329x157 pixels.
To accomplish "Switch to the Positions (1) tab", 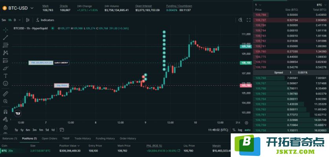I will click(29, 139).
